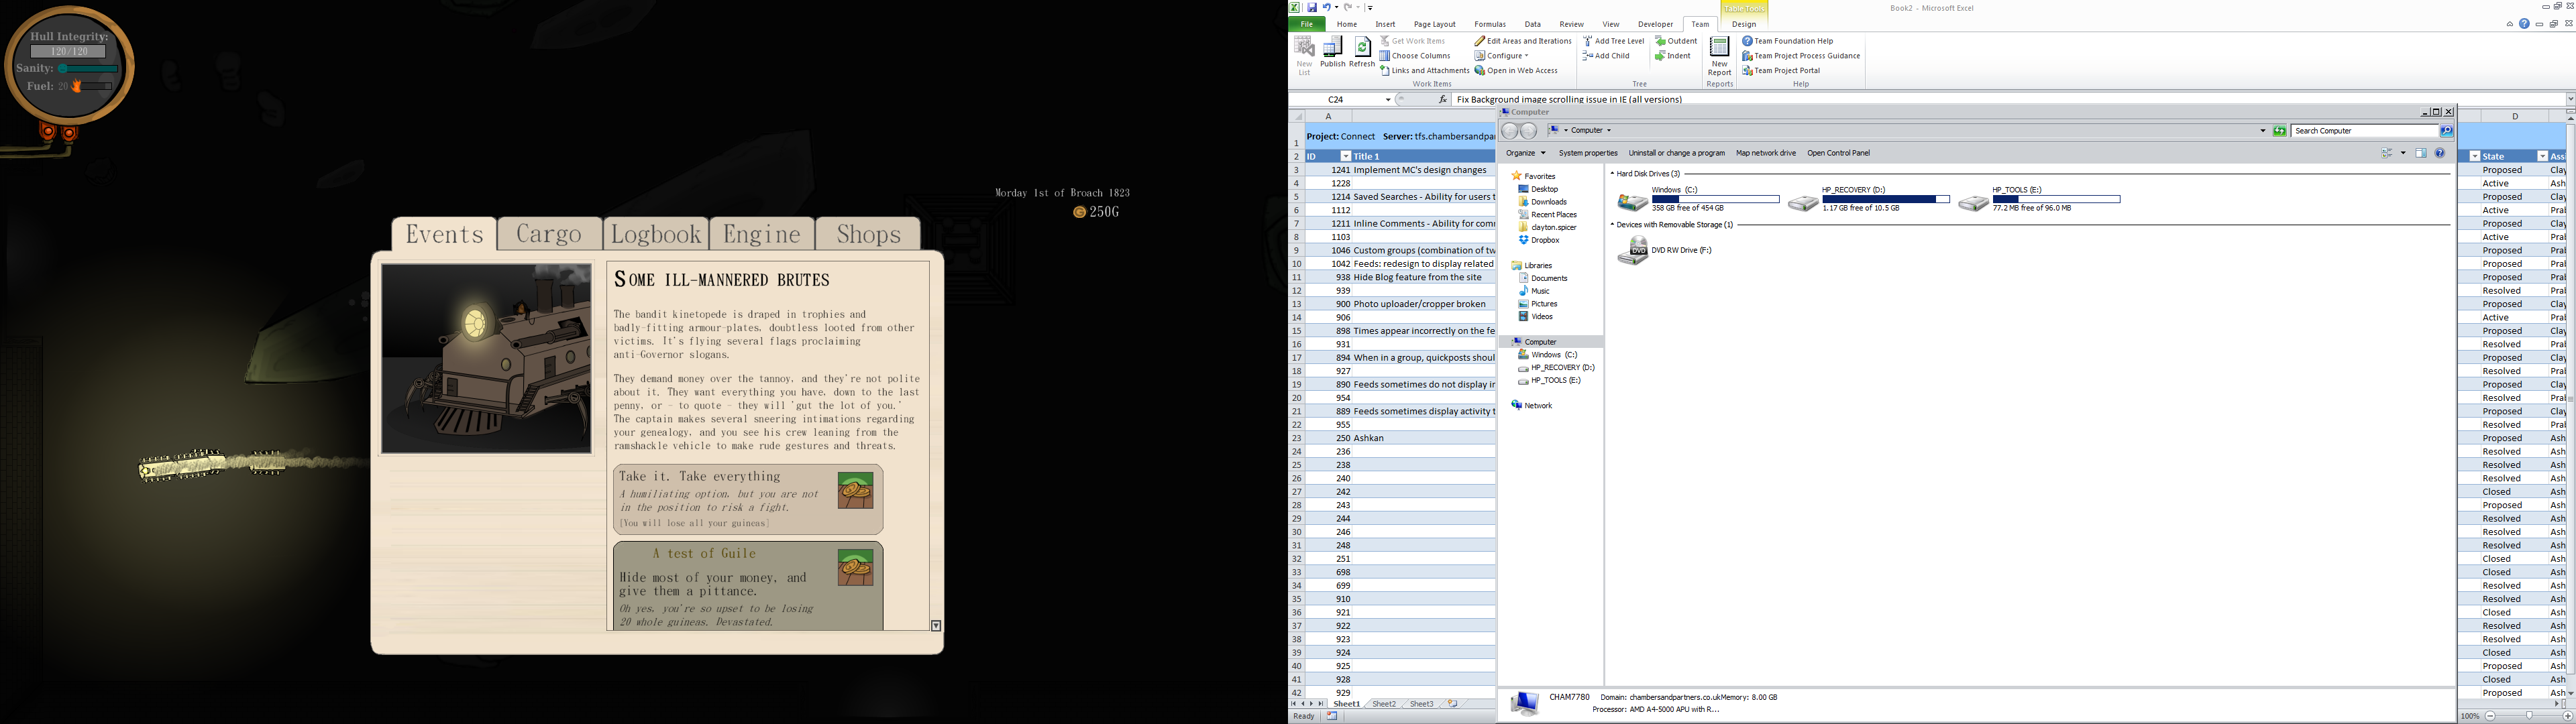Click Open in Web Access
The width and height of the screenshot is (2576, 724).
click(1516, 71)
